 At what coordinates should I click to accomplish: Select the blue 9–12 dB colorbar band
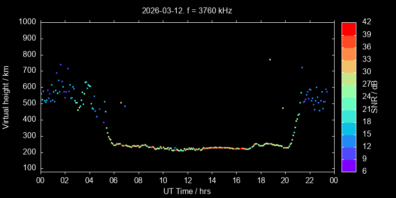point(348,152)
